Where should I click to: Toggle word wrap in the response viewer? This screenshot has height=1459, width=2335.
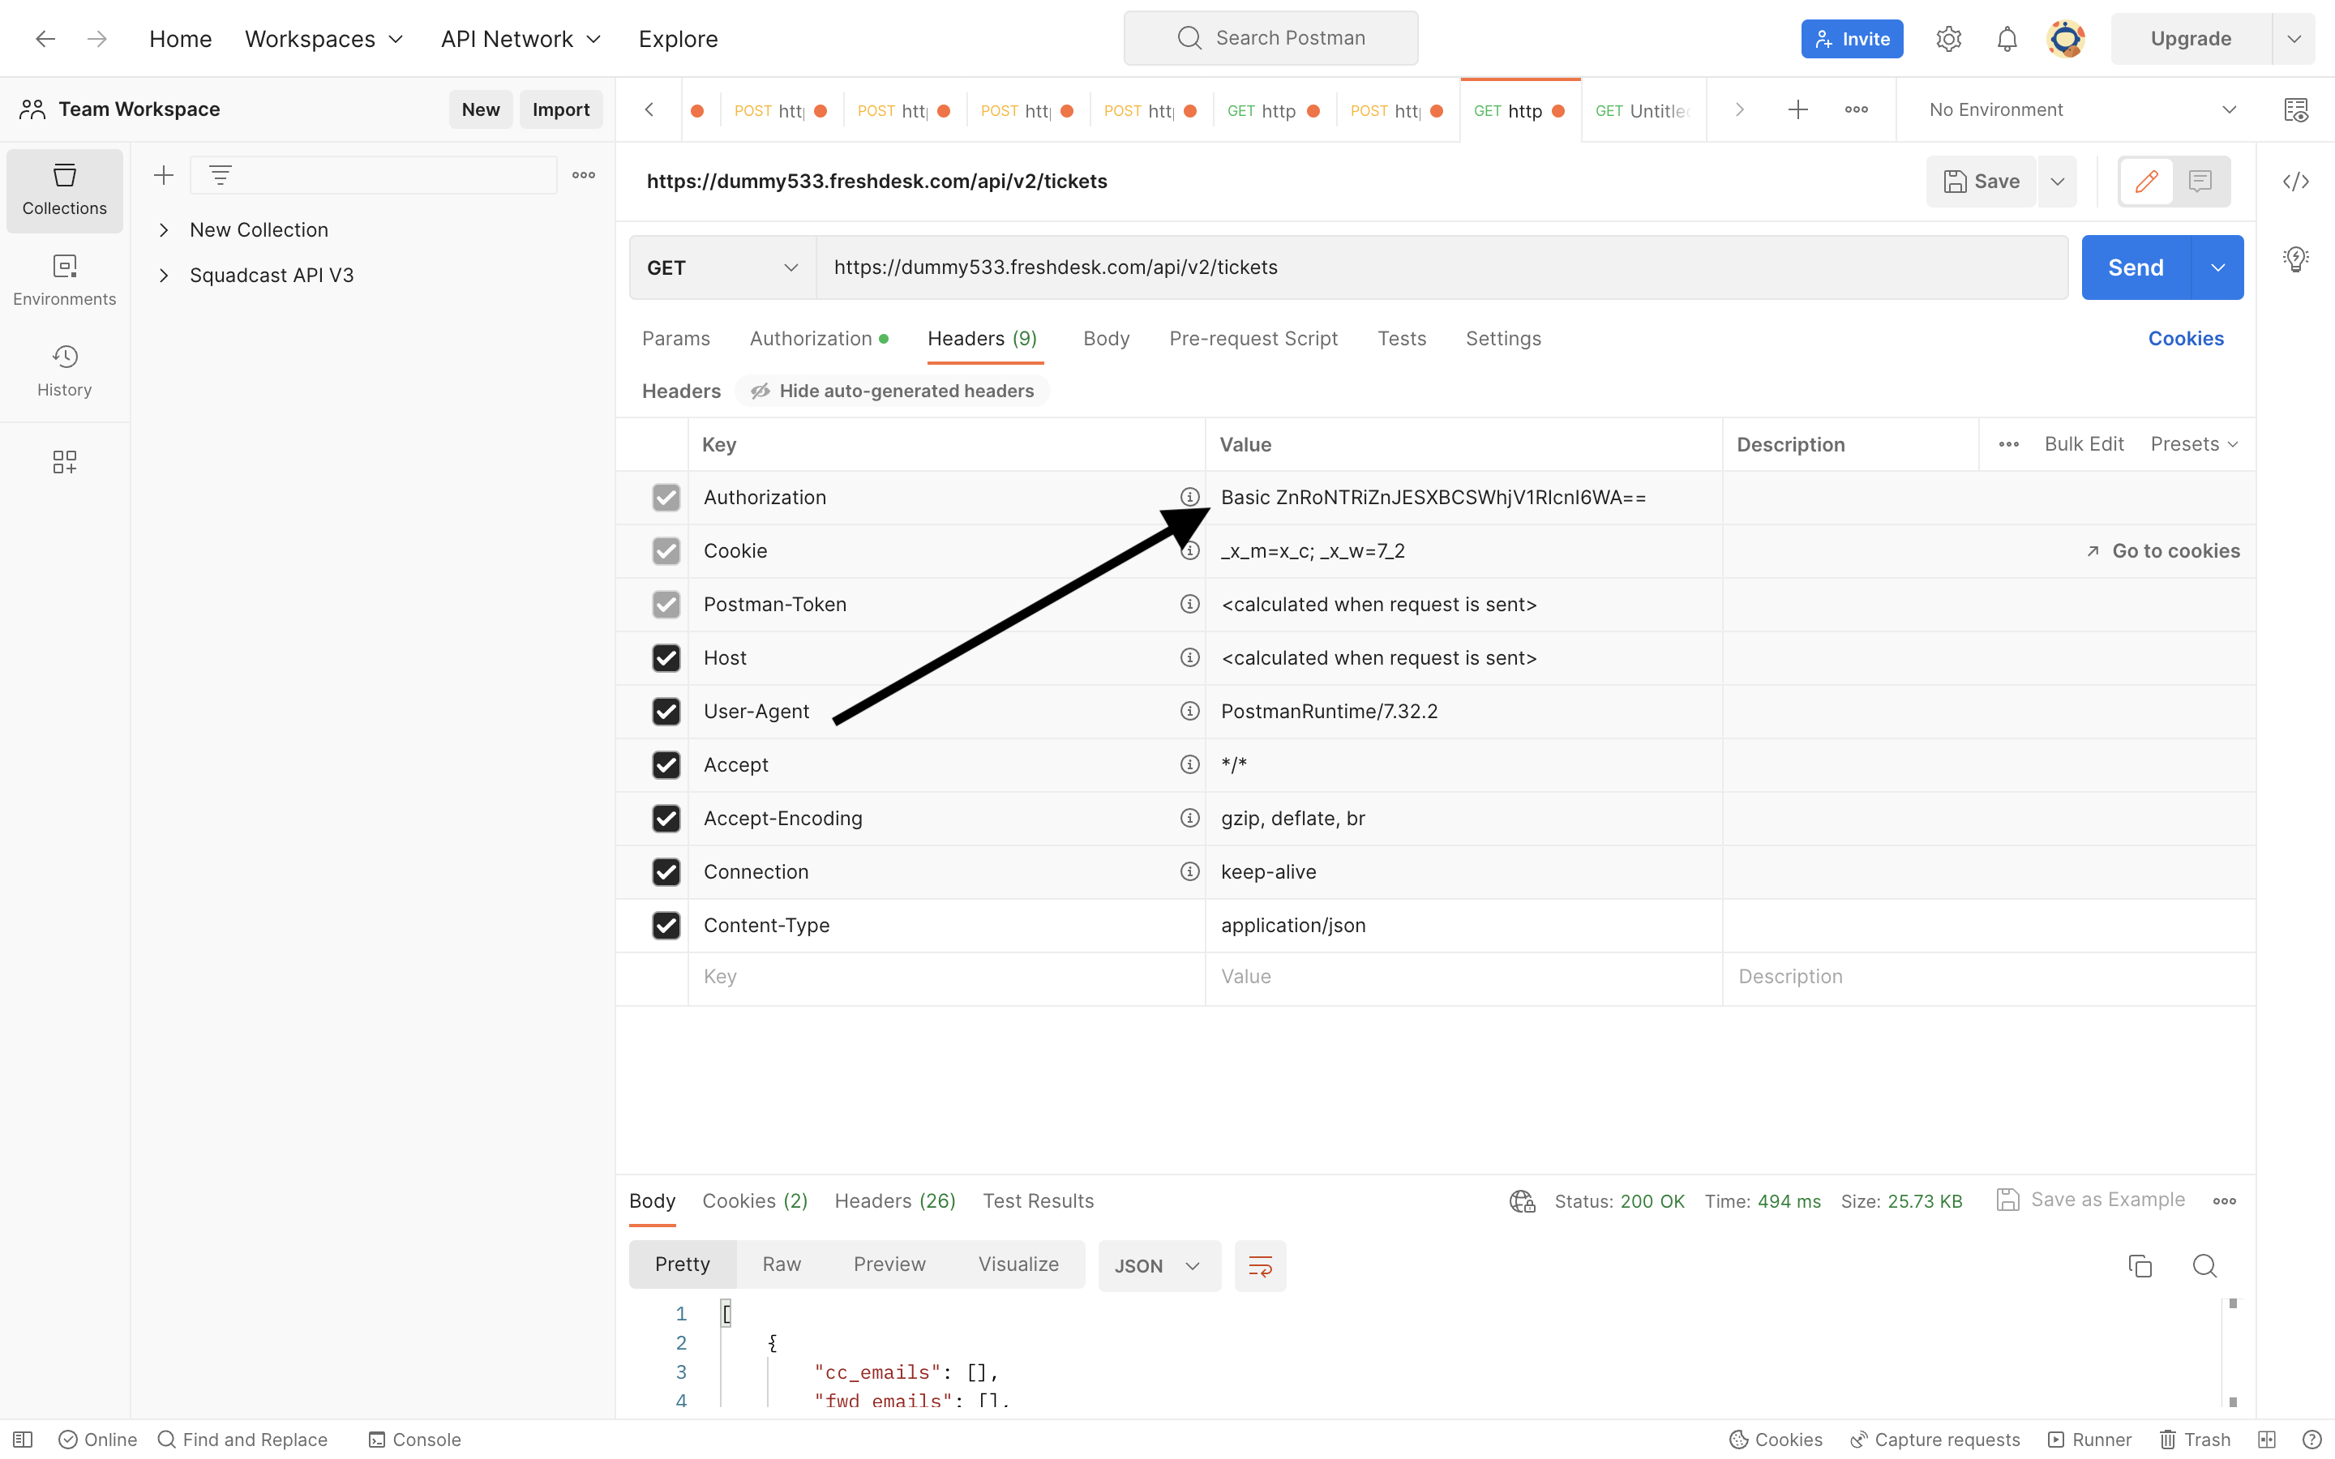tap(1260, 1265)
